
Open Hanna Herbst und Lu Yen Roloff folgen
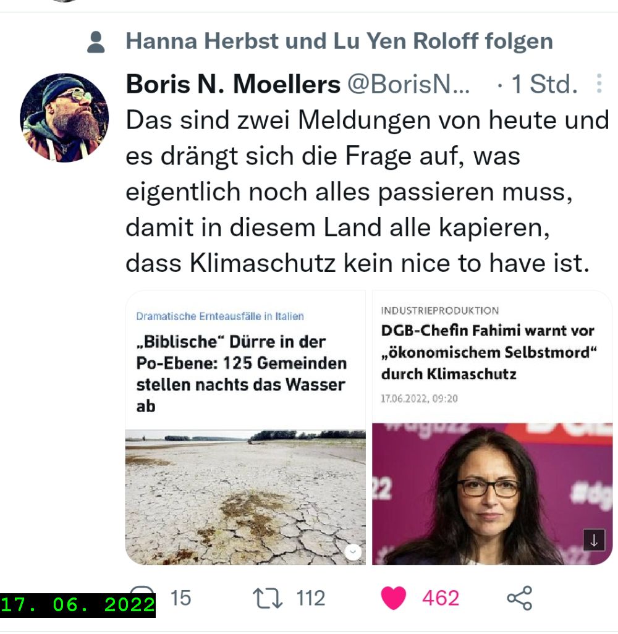coord(339,41)
